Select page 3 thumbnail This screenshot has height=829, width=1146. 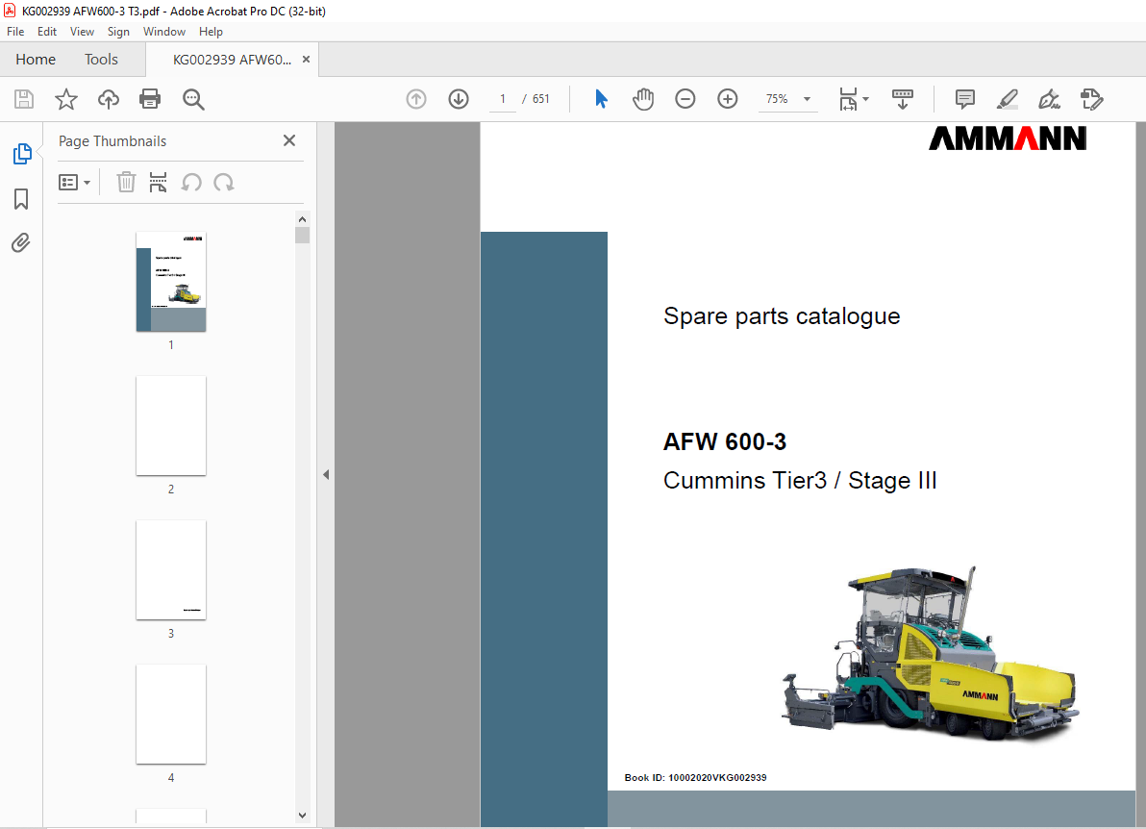(171, 569)
